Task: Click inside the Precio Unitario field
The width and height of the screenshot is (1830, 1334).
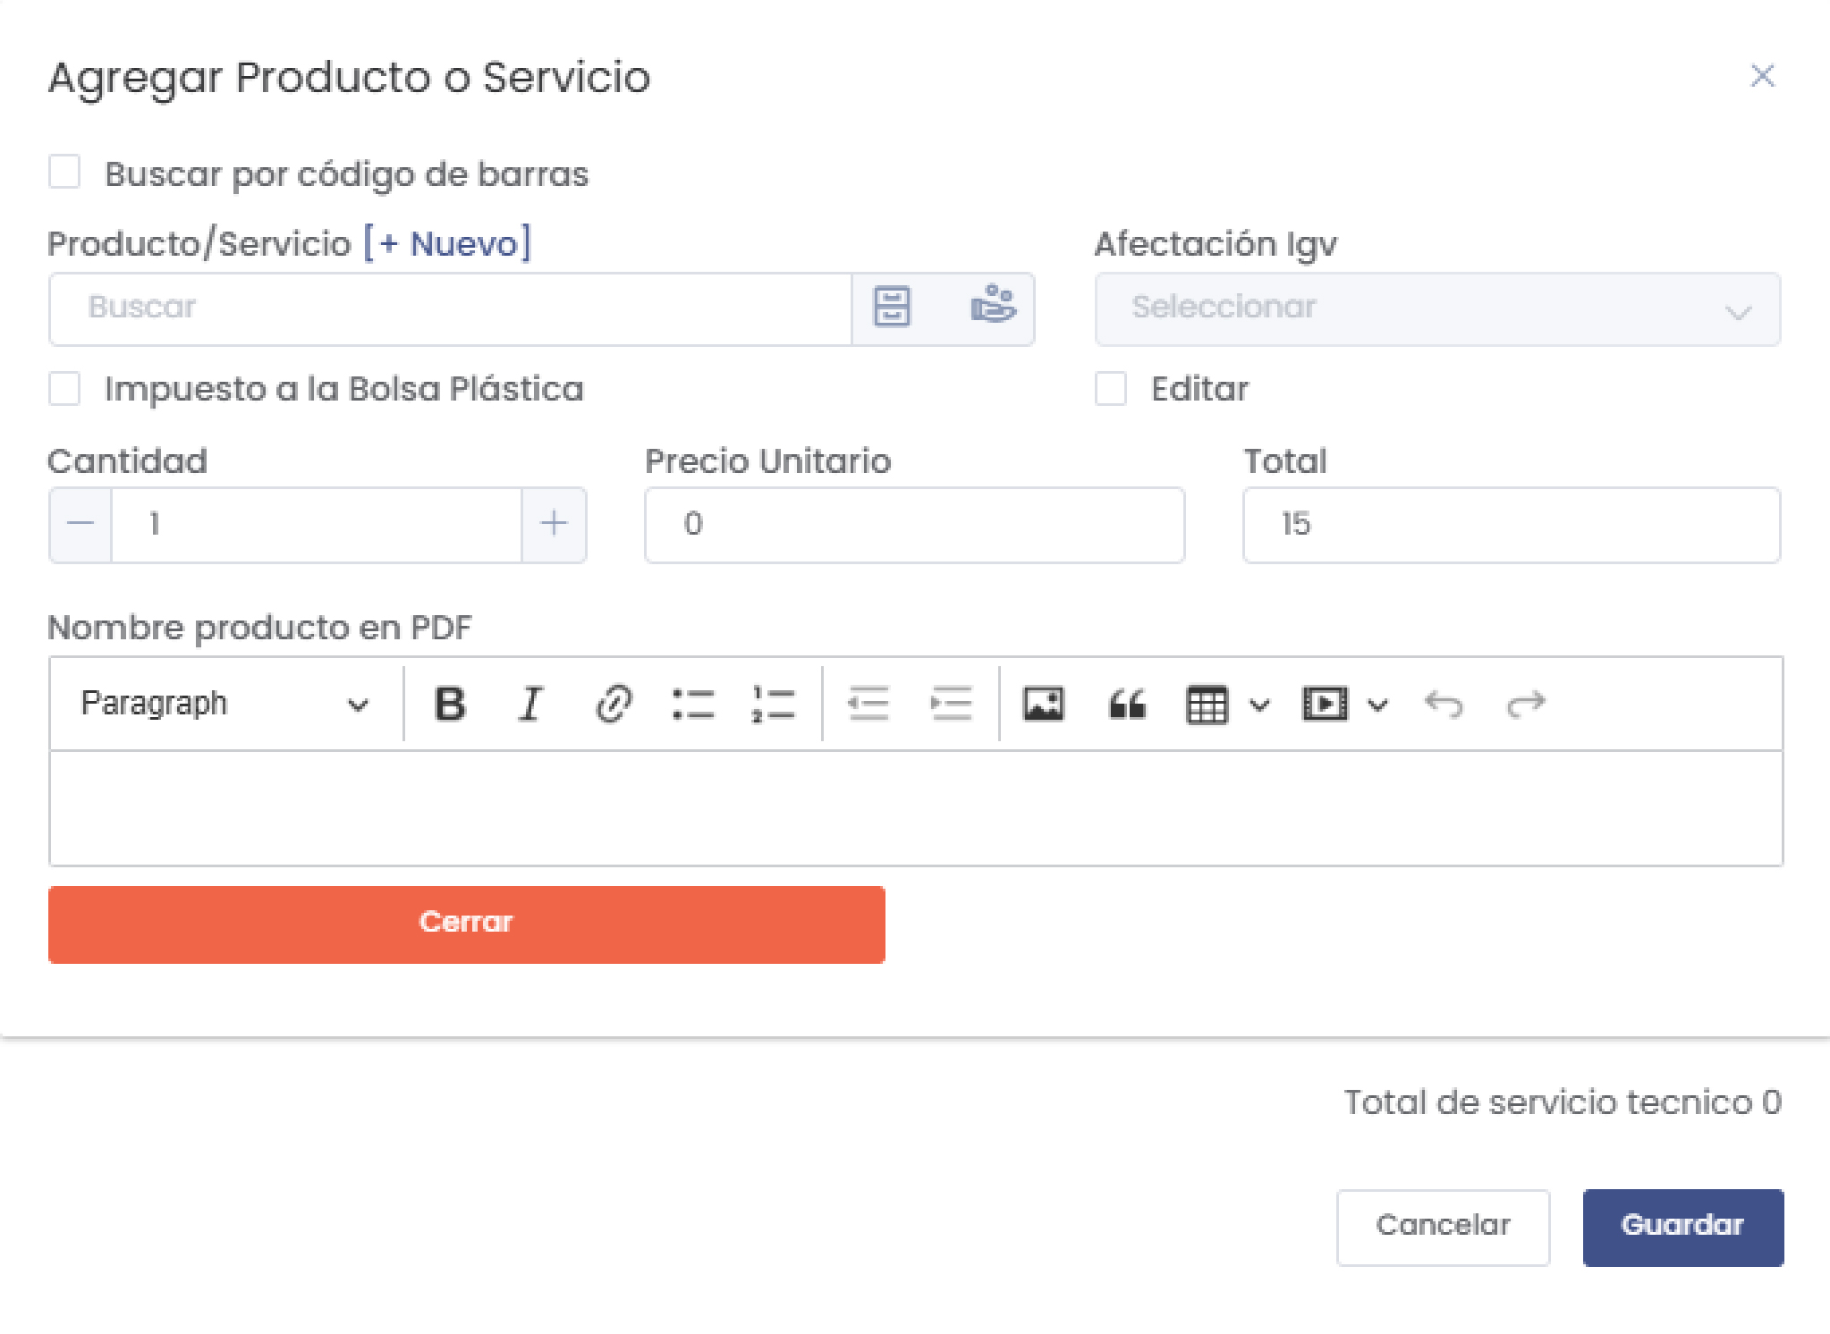Action: tap(912, 525)
